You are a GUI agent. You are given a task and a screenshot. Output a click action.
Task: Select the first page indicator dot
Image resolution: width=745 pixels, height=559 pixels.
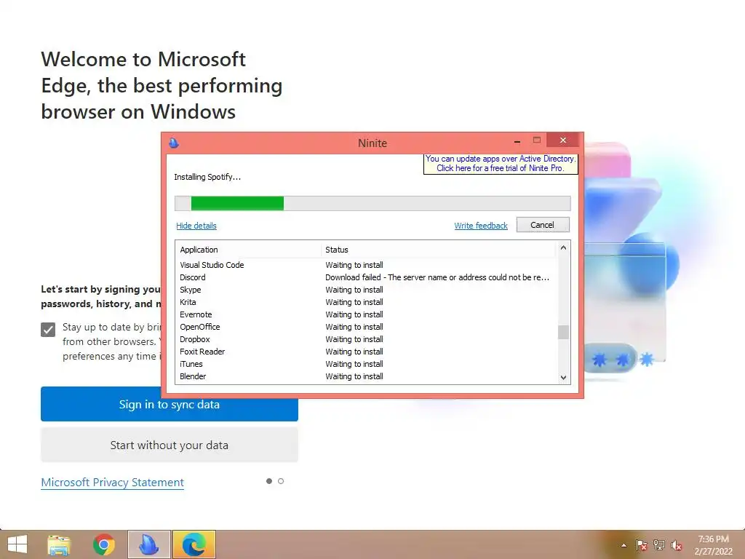(x=269, y=481)
